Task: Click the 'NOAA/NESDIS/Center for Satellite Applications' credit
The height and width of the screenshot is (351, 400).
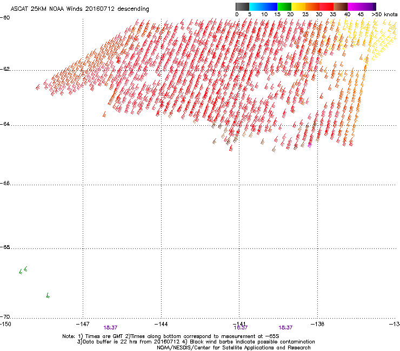Action: (x=234, y=348)
